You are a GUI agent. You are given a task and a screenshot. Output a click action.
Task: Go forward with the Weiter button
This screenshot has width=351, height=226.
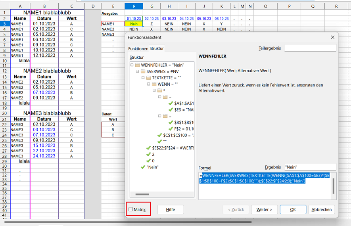tap(264, 210)
